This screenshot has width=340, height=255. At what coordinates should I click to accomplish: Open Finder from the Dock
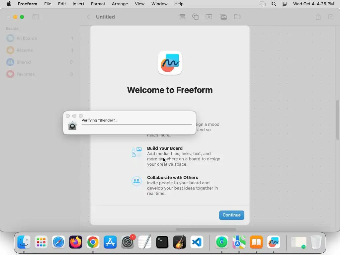(x=24, y=242)
